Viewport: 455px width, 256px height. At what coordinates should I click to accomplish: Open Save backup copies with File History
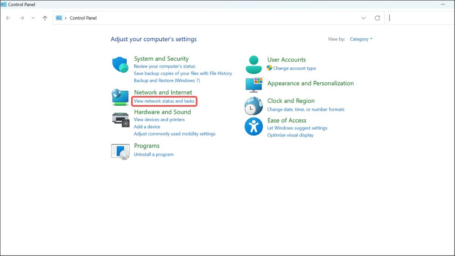coord(183,73)
